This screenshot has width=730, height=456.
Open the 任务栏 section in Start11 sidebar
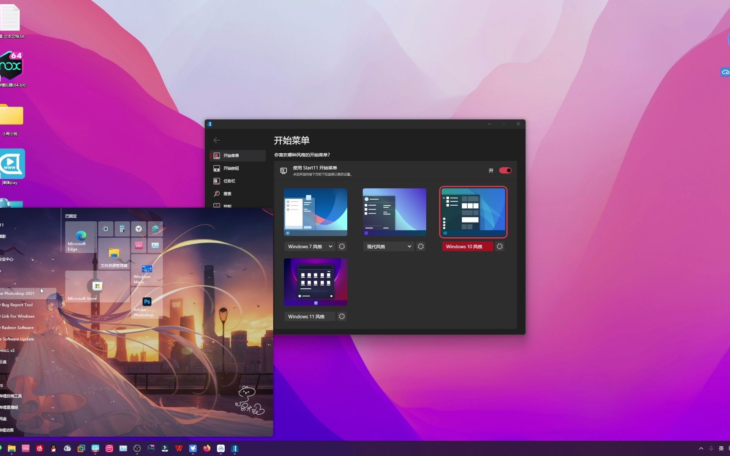click(x=237, y=181)
